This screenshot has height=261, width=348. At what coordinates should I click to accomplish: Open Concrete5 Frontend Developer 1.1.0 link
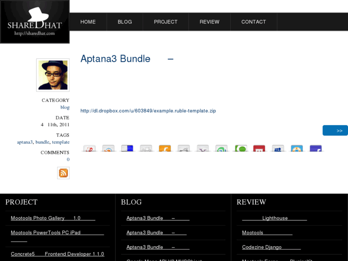[x=57, y=254]
